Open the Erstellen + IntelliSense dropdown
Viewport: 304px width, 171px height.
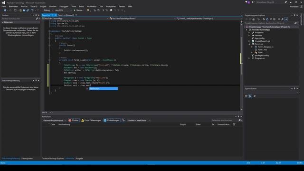(139, 120)
